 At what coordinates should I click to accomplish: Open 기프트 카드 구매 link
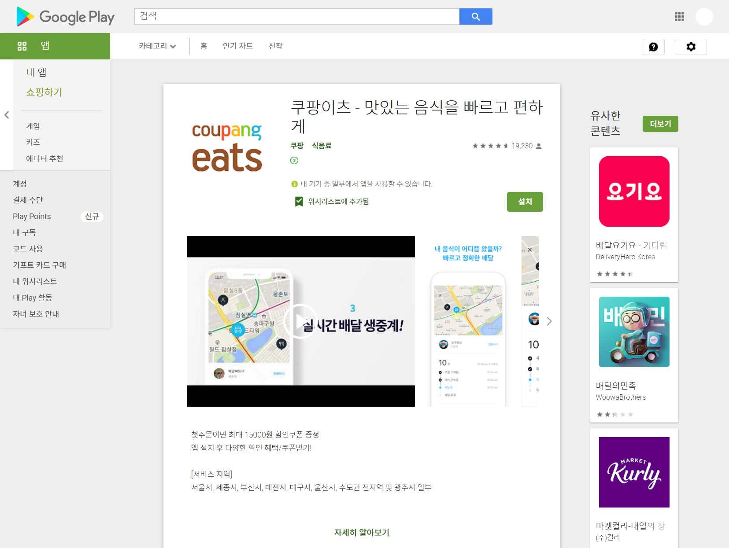(x=39, y=265)
